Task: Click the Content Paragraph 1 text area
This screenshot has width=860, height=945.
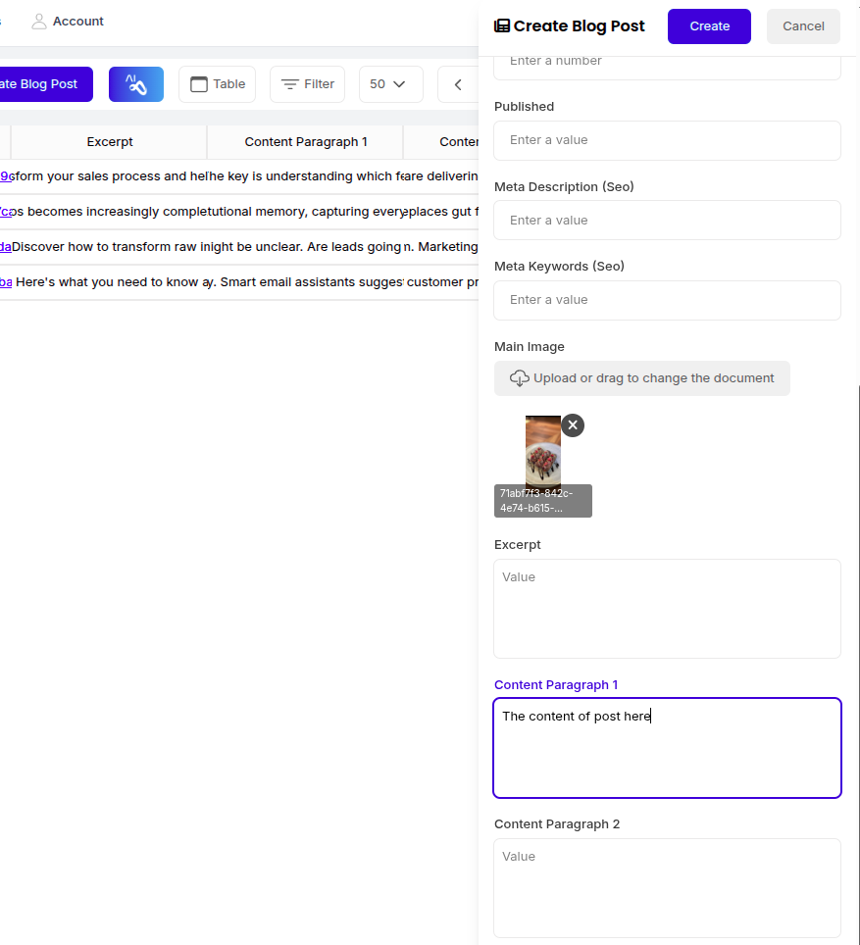Action: pyautogui.click(x=667, y=748)
